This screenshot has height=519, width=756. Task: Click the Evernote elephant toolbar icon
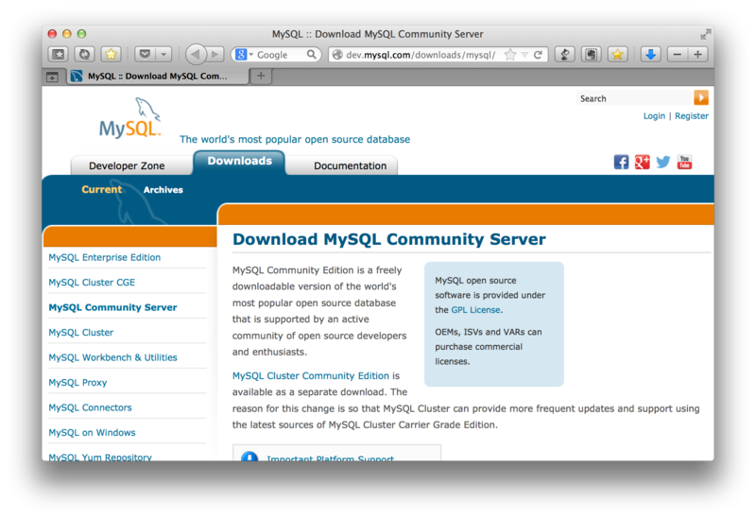[x=592, y=55]
